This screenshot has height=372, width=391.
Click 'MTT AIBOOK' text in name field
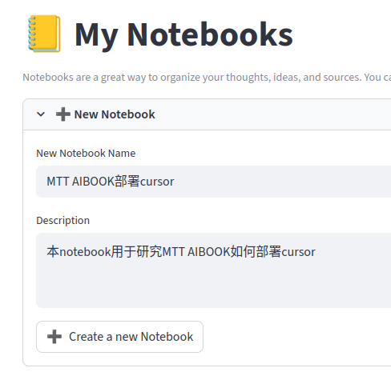click(81, 182)
